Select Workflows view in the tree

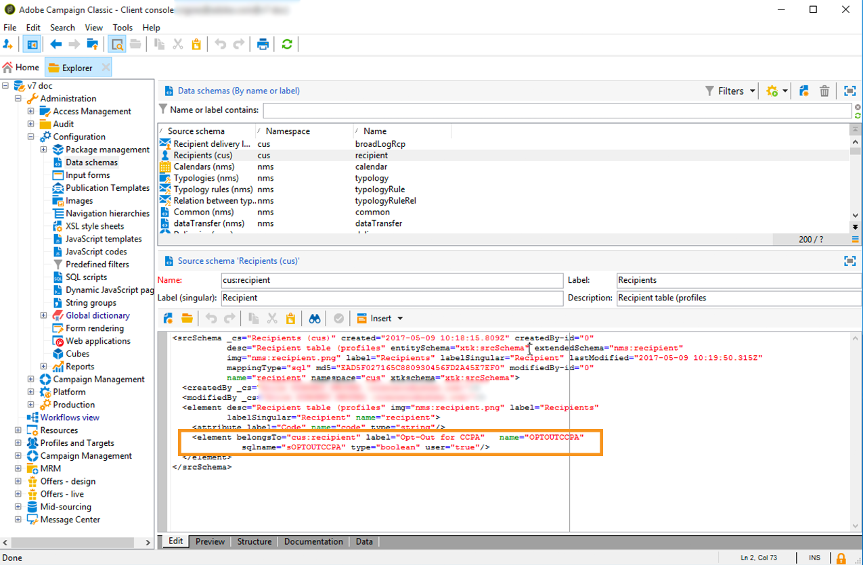(70, 417)
